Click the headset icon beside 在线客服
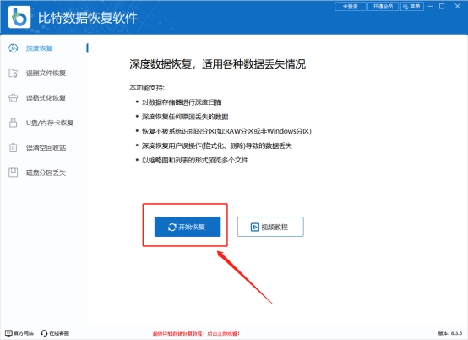The width and height of the screenshot is (468, 340). (x=44, y=333)
